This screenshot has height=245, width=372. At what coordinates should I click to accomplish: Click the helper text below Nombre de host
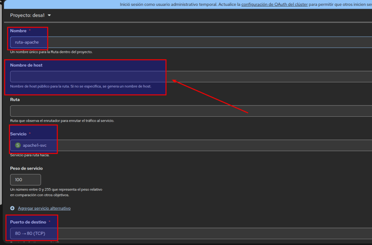[81, 86]
